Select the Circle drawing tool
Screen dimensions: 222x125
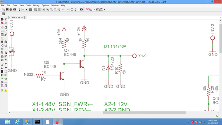tap(2, 68)
